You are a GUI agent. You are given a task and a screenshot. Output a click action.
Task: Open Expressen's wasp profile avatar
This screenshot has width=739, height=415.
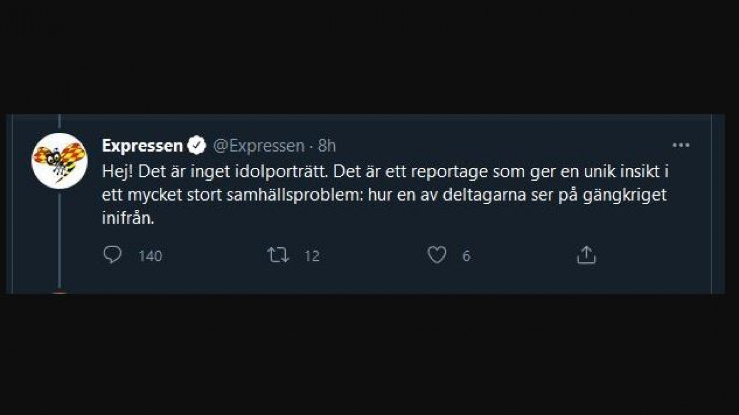tap(60, 161)
